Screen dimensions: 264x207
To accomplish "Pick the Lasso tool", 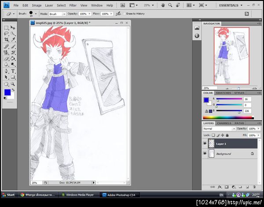I will point(6,34).
